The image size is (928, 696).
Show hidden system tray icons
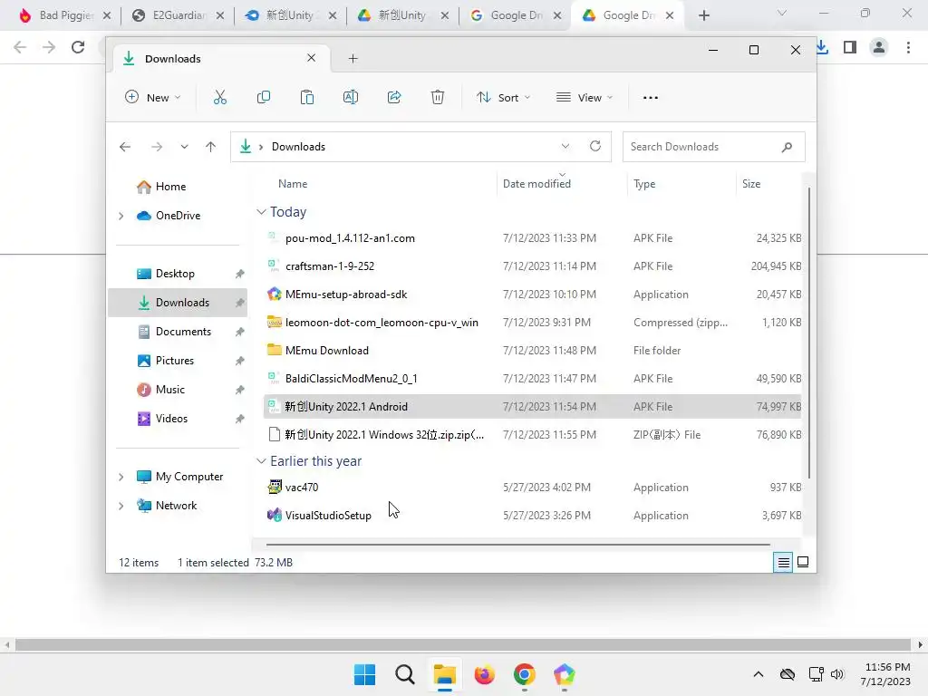[x=759, y=674]
